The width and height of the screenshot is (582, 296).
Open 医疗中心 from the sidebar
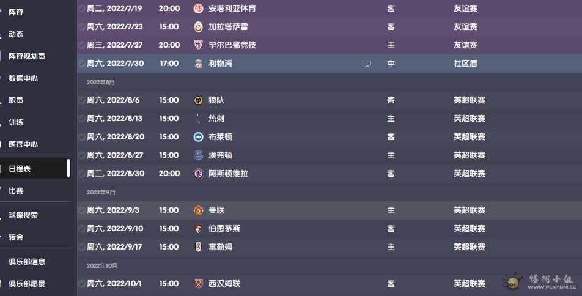point(23,144)
